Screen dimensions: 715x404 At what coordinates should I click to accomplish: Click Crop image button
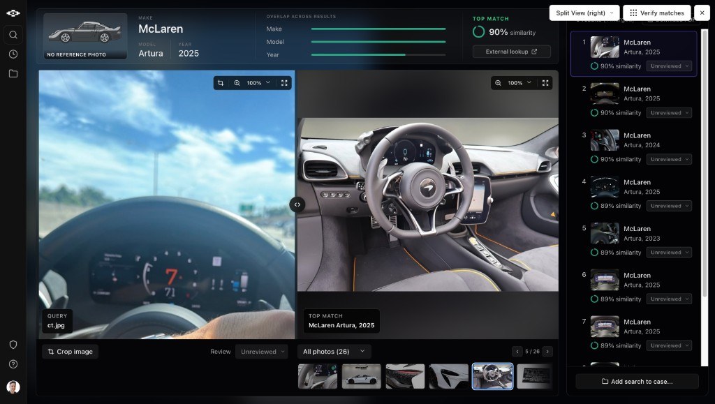[71, 352]
